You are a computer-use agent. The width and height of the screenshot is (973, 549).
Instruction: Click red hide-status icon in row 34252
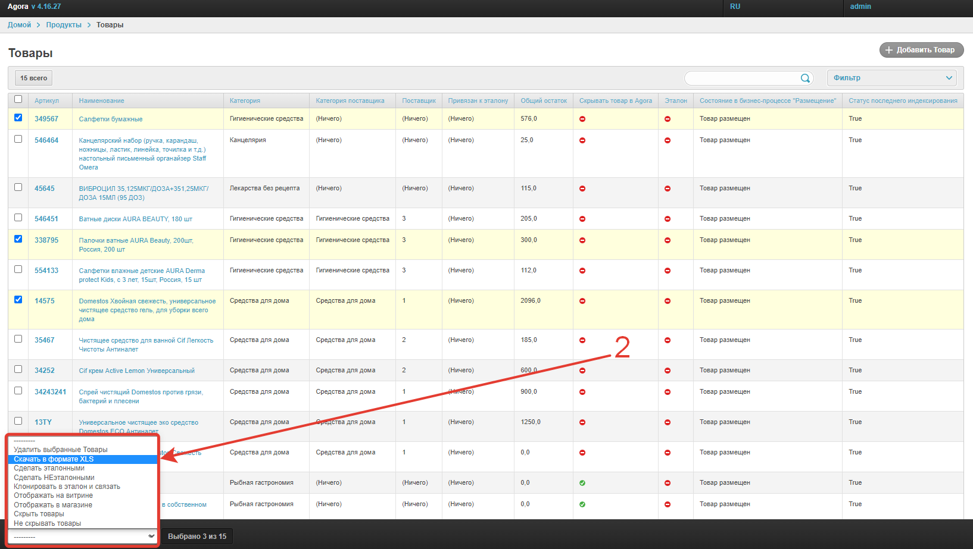coord(582,371)
